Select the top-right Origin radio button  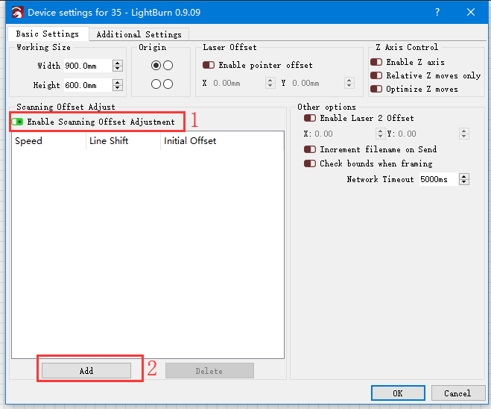[x=168, y=66]
